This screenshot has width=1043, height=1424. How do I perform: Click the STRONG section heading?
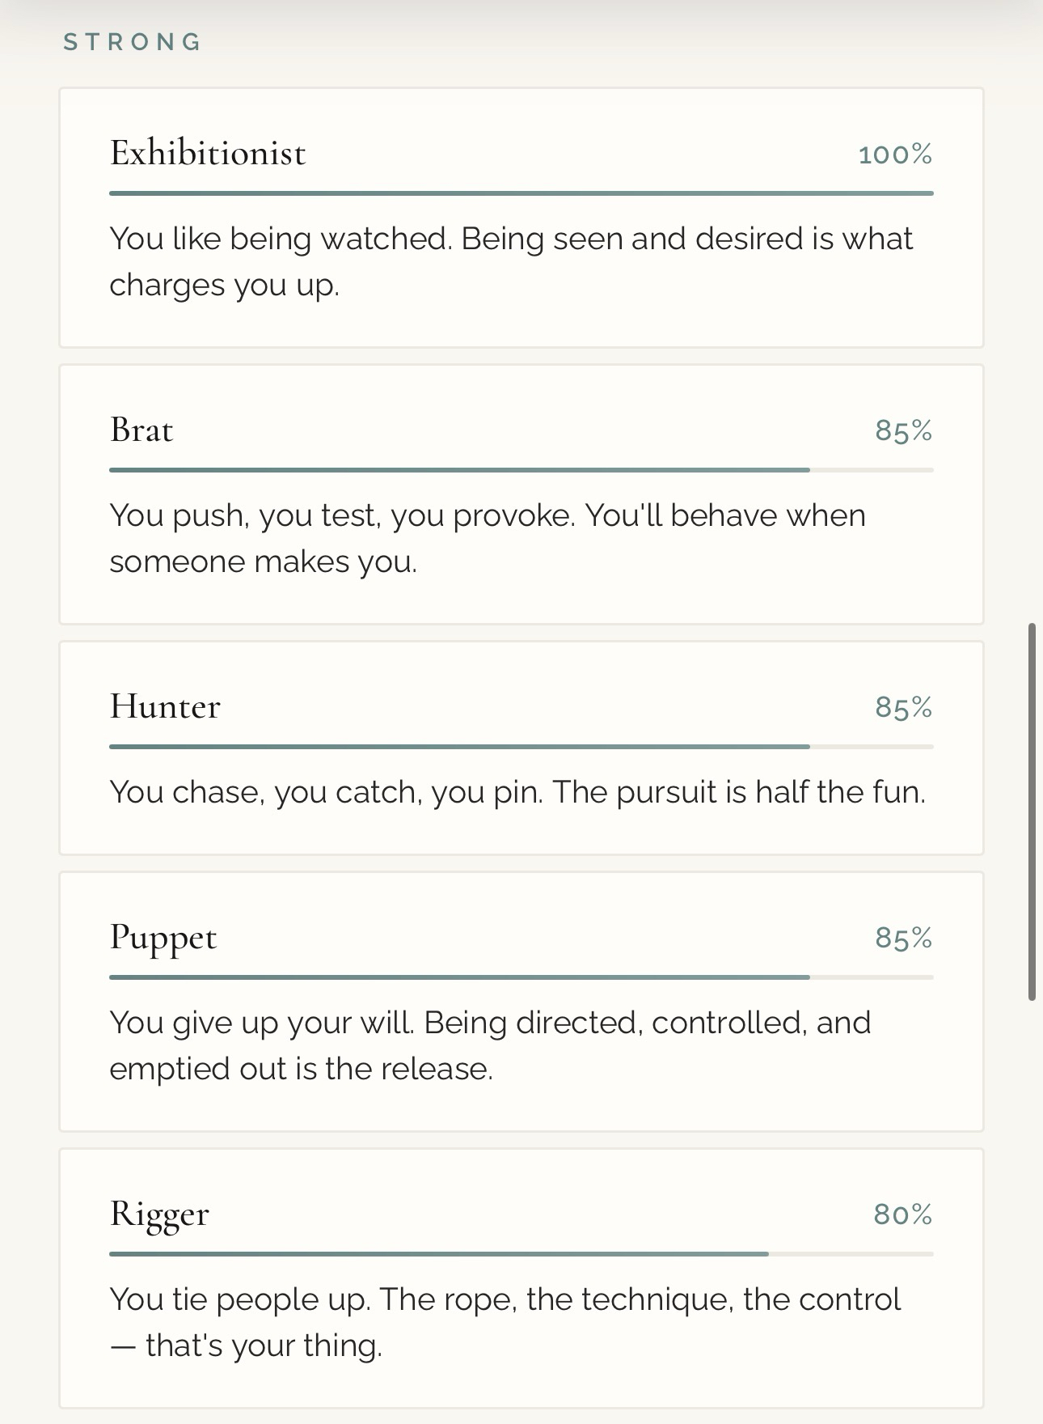click(x=133, y=42)
